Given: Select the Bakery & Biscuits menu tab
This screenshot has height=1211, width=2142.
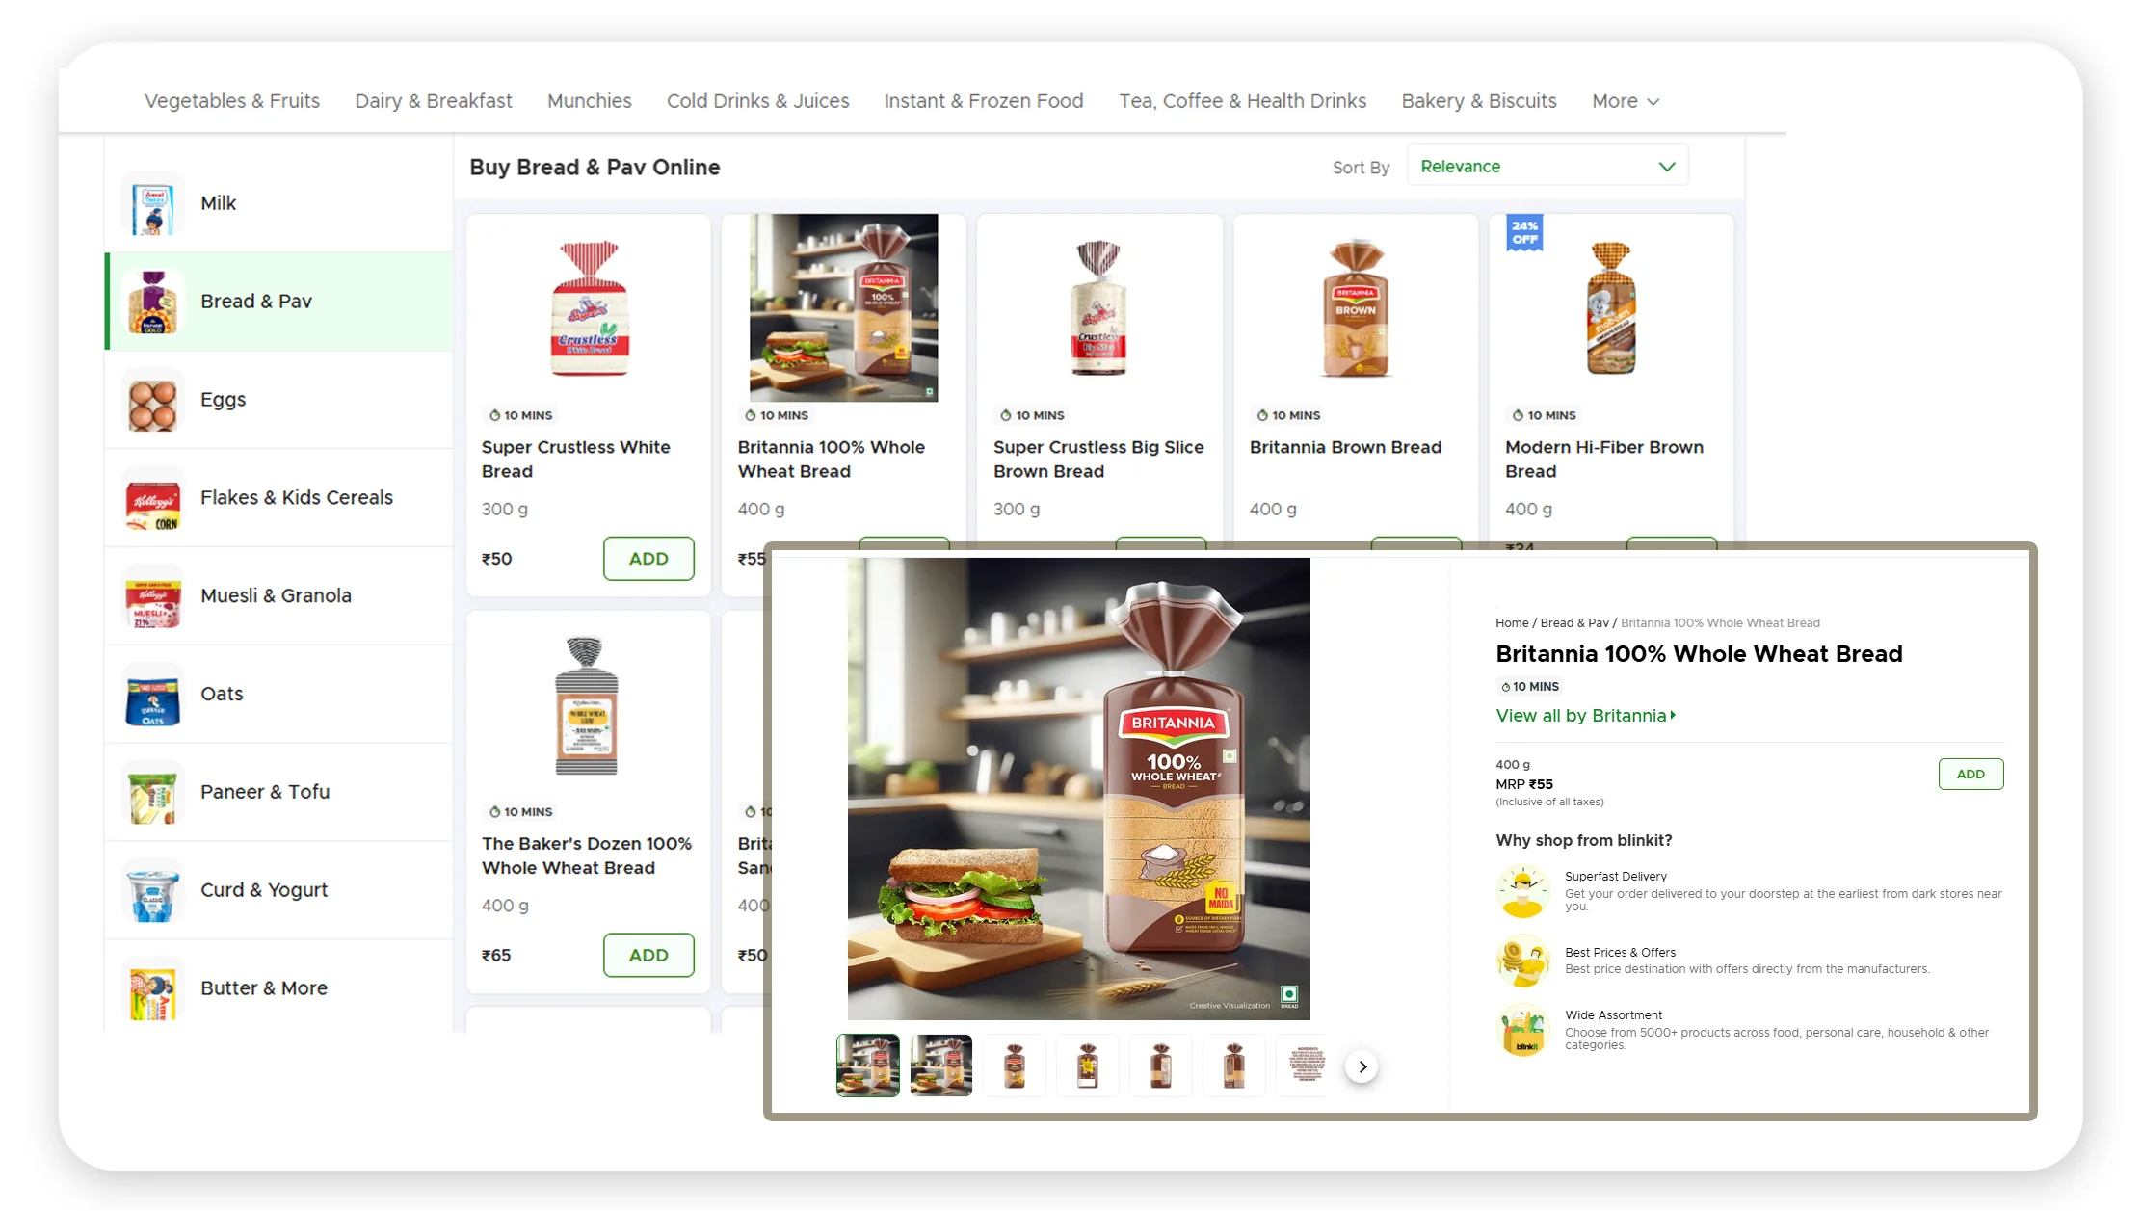Looking at the screenshot, I should [x=1477, y=100].
